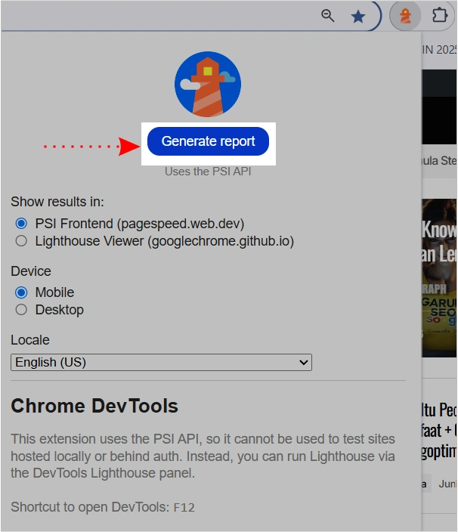Click the Chrome DevTools heading
The height and width of the screenshot is (532, 458).
click(94, 406)
